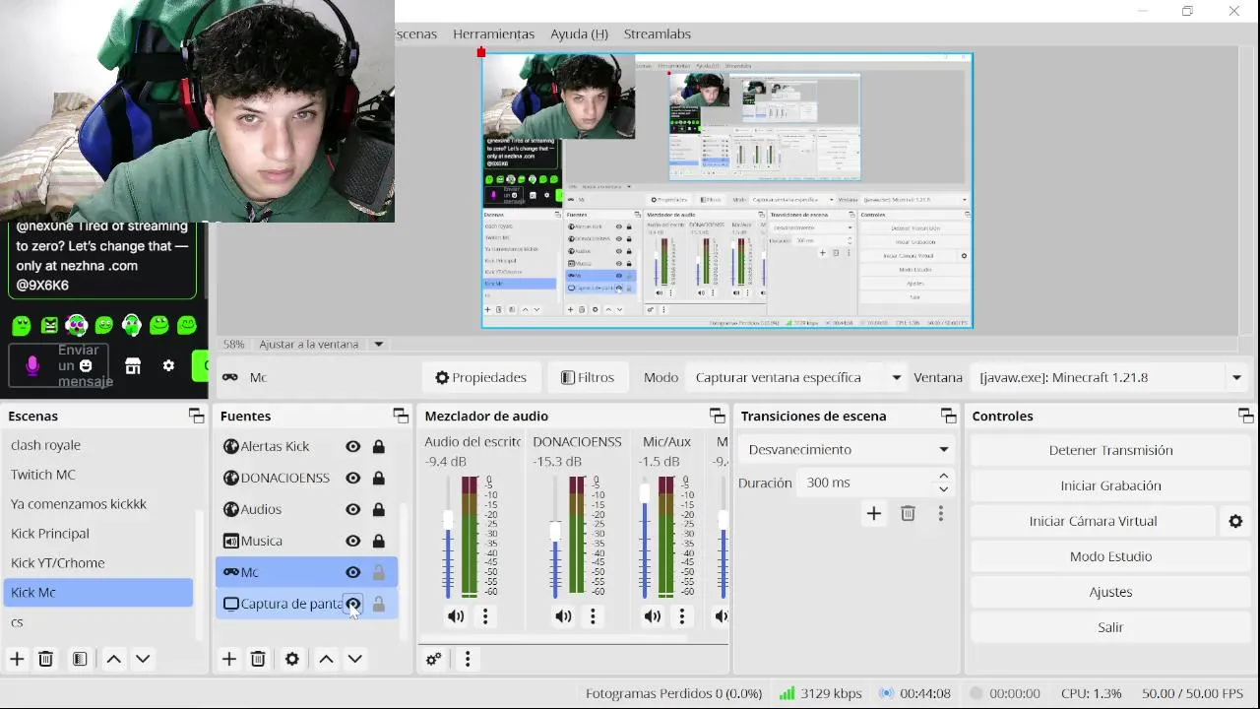Select the clash royale scene
1260x709 pixels.
pyautogui.click(x=98, y=445)
